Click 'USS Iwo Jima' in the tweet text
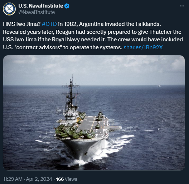The image size is (189, 184). (20, 40)
